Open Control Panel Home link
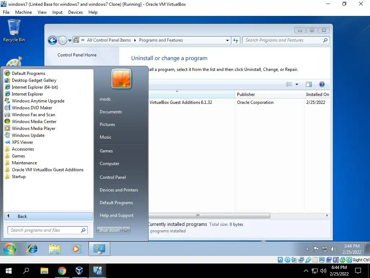 tap(77, 55)
